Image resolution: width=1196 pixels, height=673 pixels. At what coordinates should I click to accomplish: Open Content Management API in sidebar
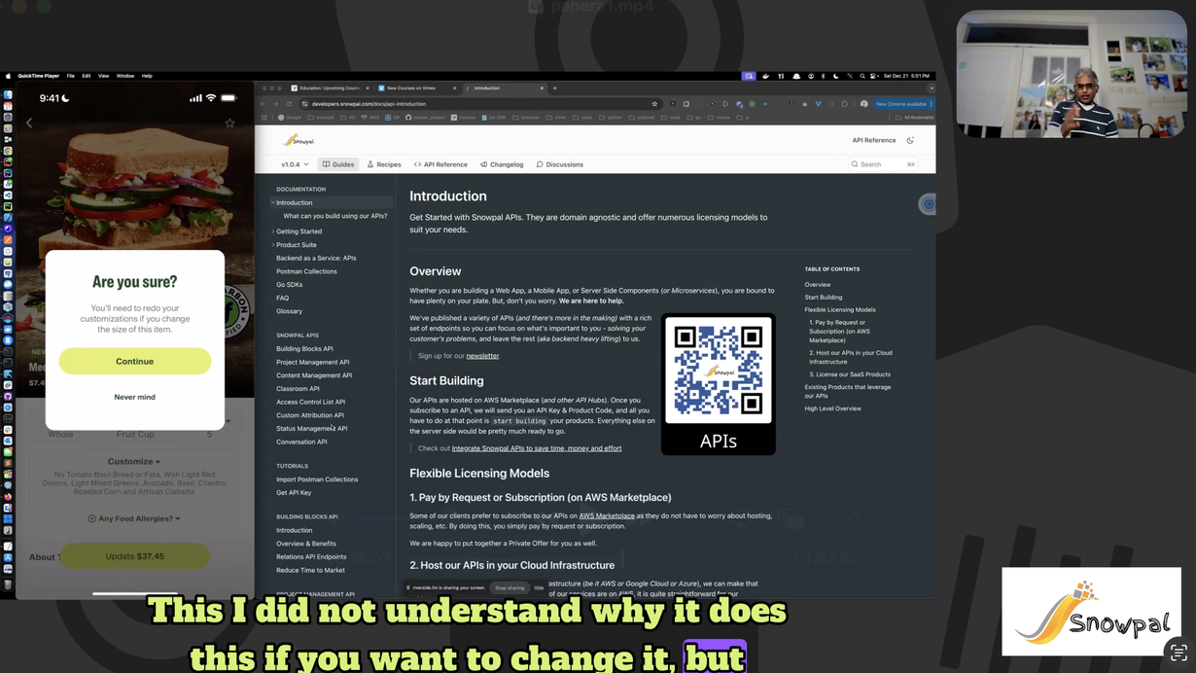(314, 375)
